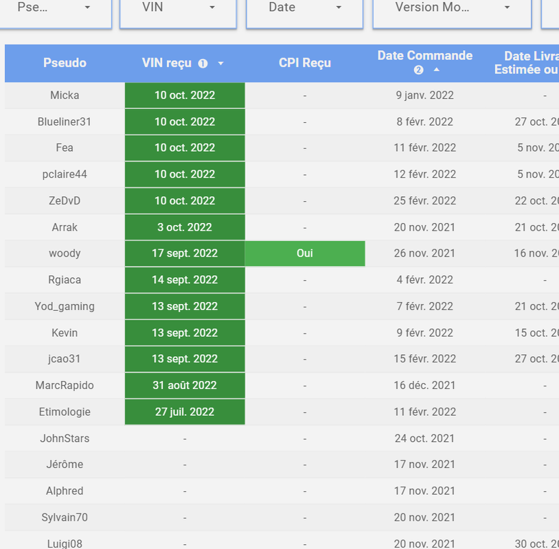Select the ZeDvD pseudo cell
The image size is (559, 549).
pyautogui.click(x=65, y=201)
